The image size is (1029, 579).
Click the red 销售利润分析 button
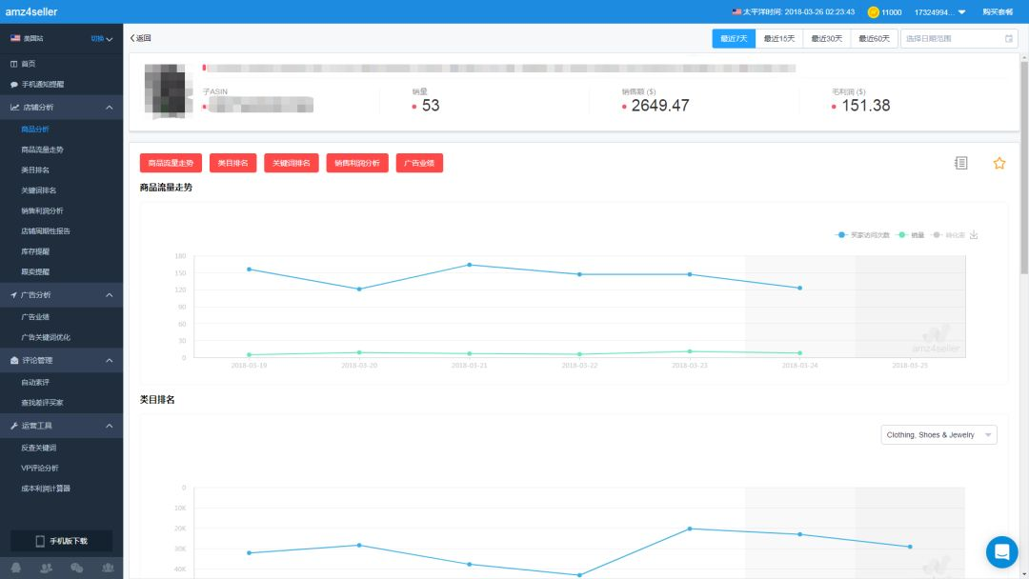click(x=356, y=163)
